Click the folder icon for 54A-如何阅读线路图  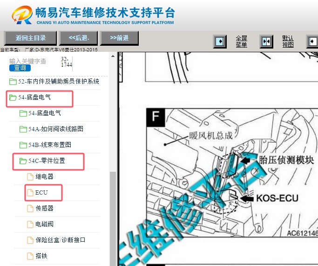point(23,129)
